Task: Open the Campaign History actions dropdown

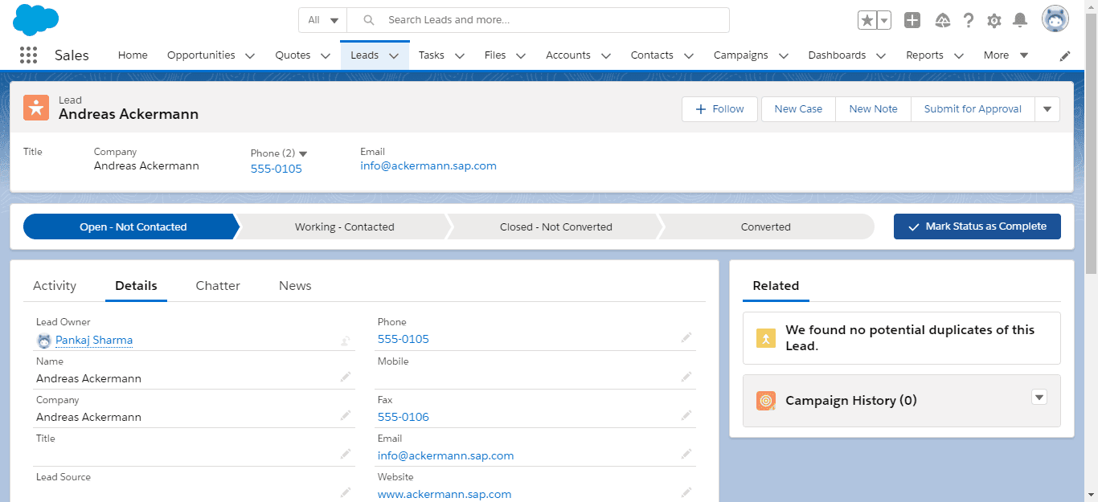Action: (x=1039, y=397)
